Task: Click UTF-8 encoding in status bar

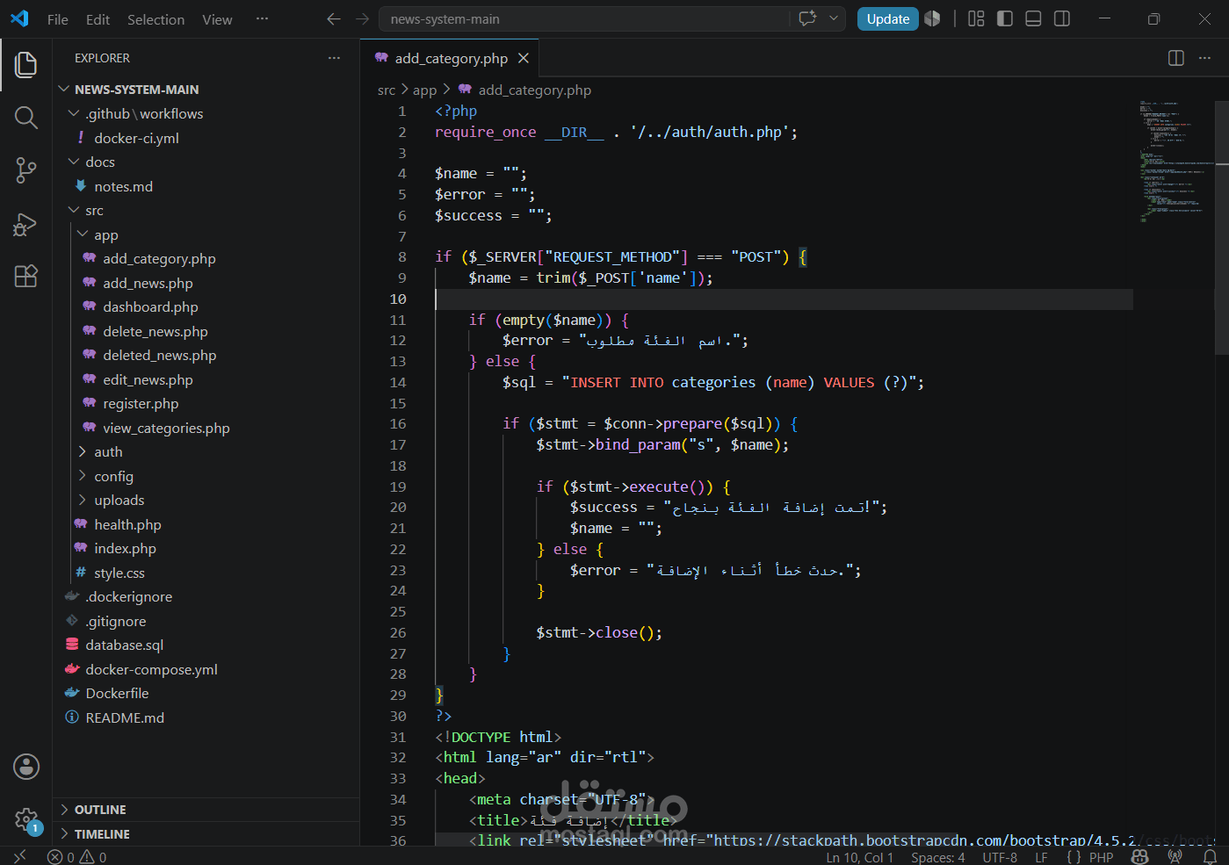Action: point(1000,857)
